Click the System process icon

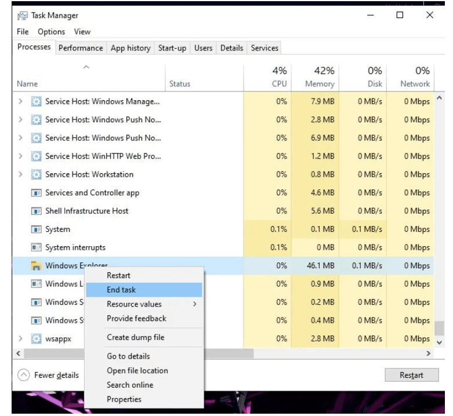coord(36,229)
